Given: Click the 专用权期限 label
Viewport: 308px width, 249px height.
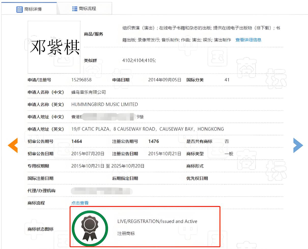Looking at the screenshot, I should pos(38,166).
